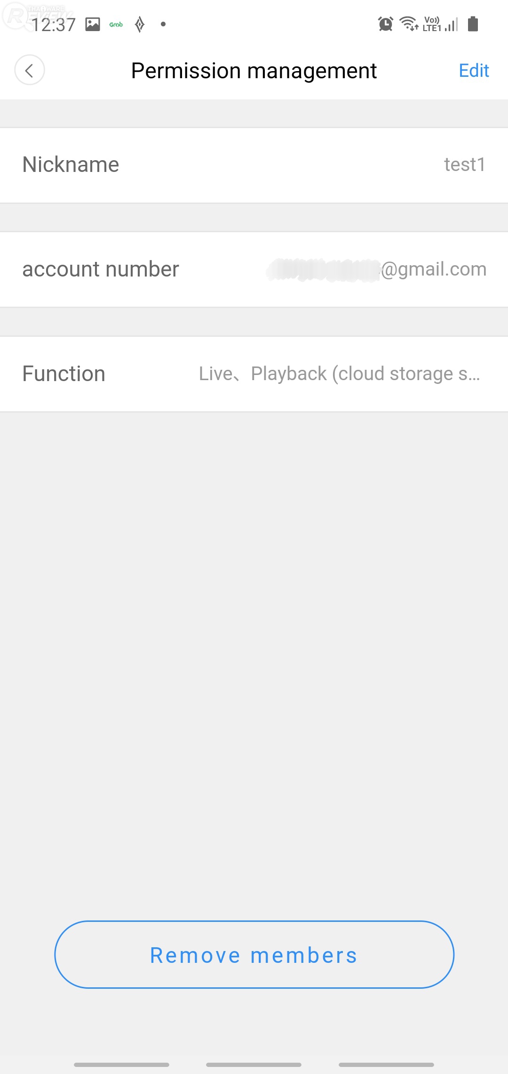Tap Edit in the header
508x1074 pixels.
pos(474,71)
